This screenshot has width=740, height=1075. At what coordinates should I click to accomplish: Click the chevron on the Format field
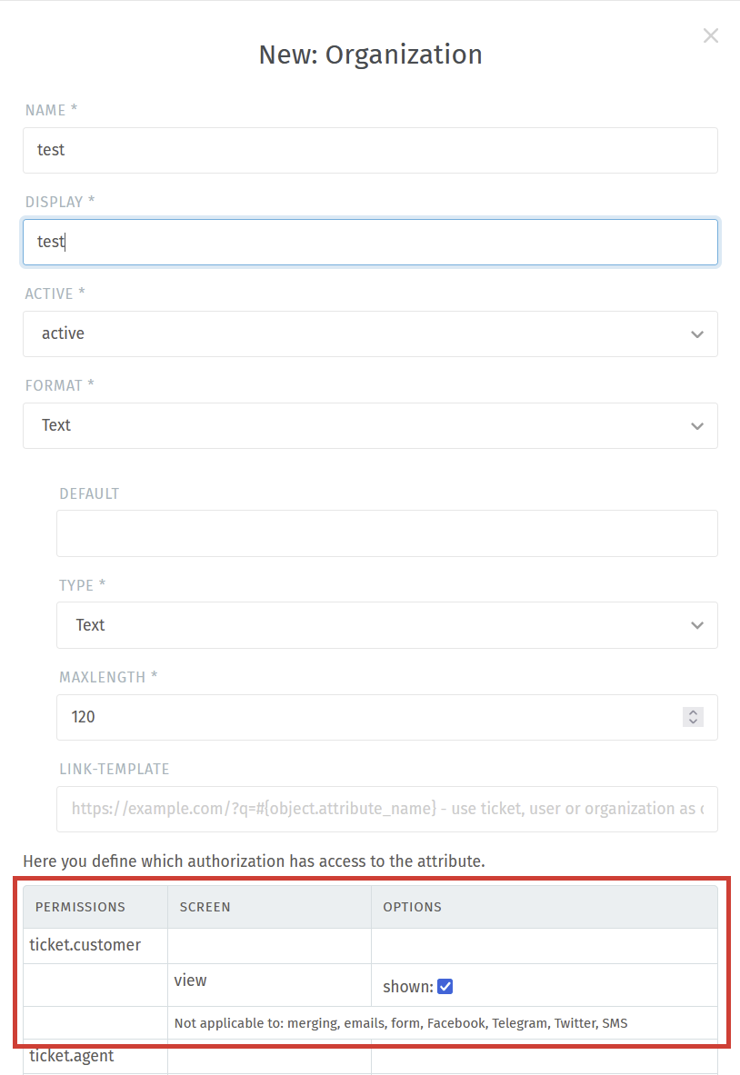coord(697,425)
